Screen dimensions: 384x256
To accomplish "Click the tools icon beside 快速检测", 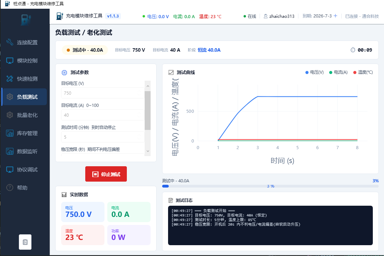I will tap(9, 79).
